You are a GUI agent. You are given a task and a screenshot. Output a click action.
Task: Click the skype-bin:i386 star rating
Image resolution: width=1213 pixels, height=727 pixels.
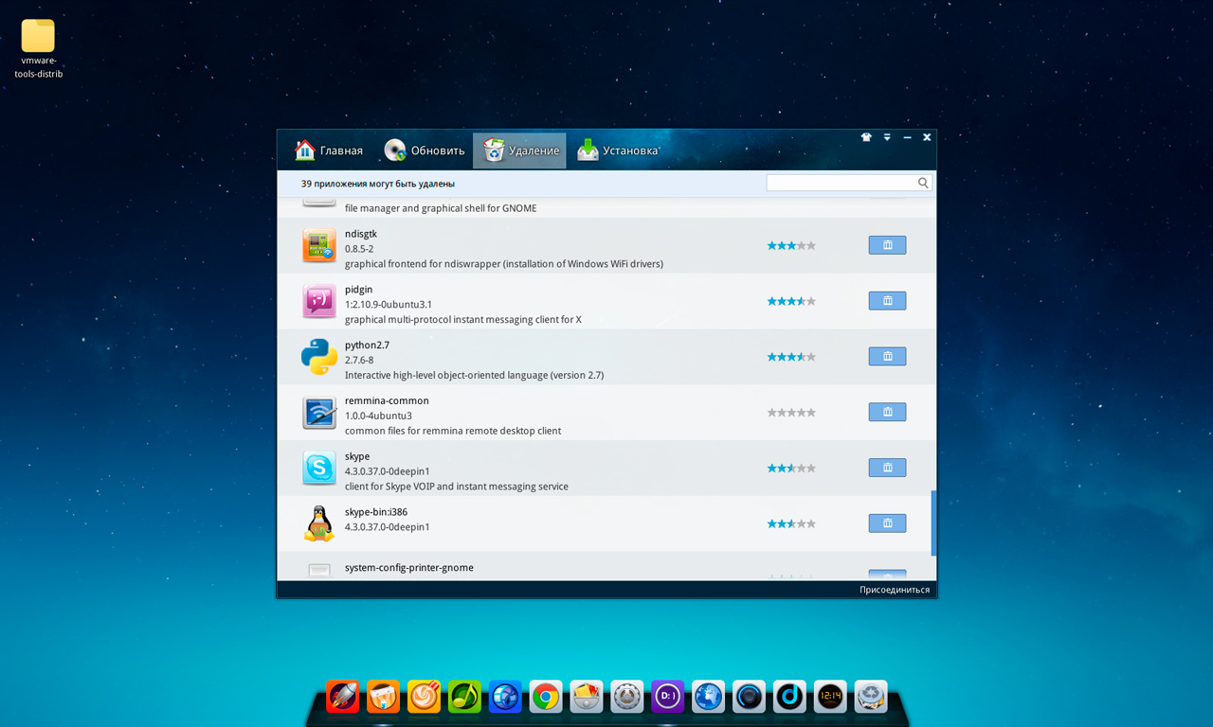coord(791,524)
